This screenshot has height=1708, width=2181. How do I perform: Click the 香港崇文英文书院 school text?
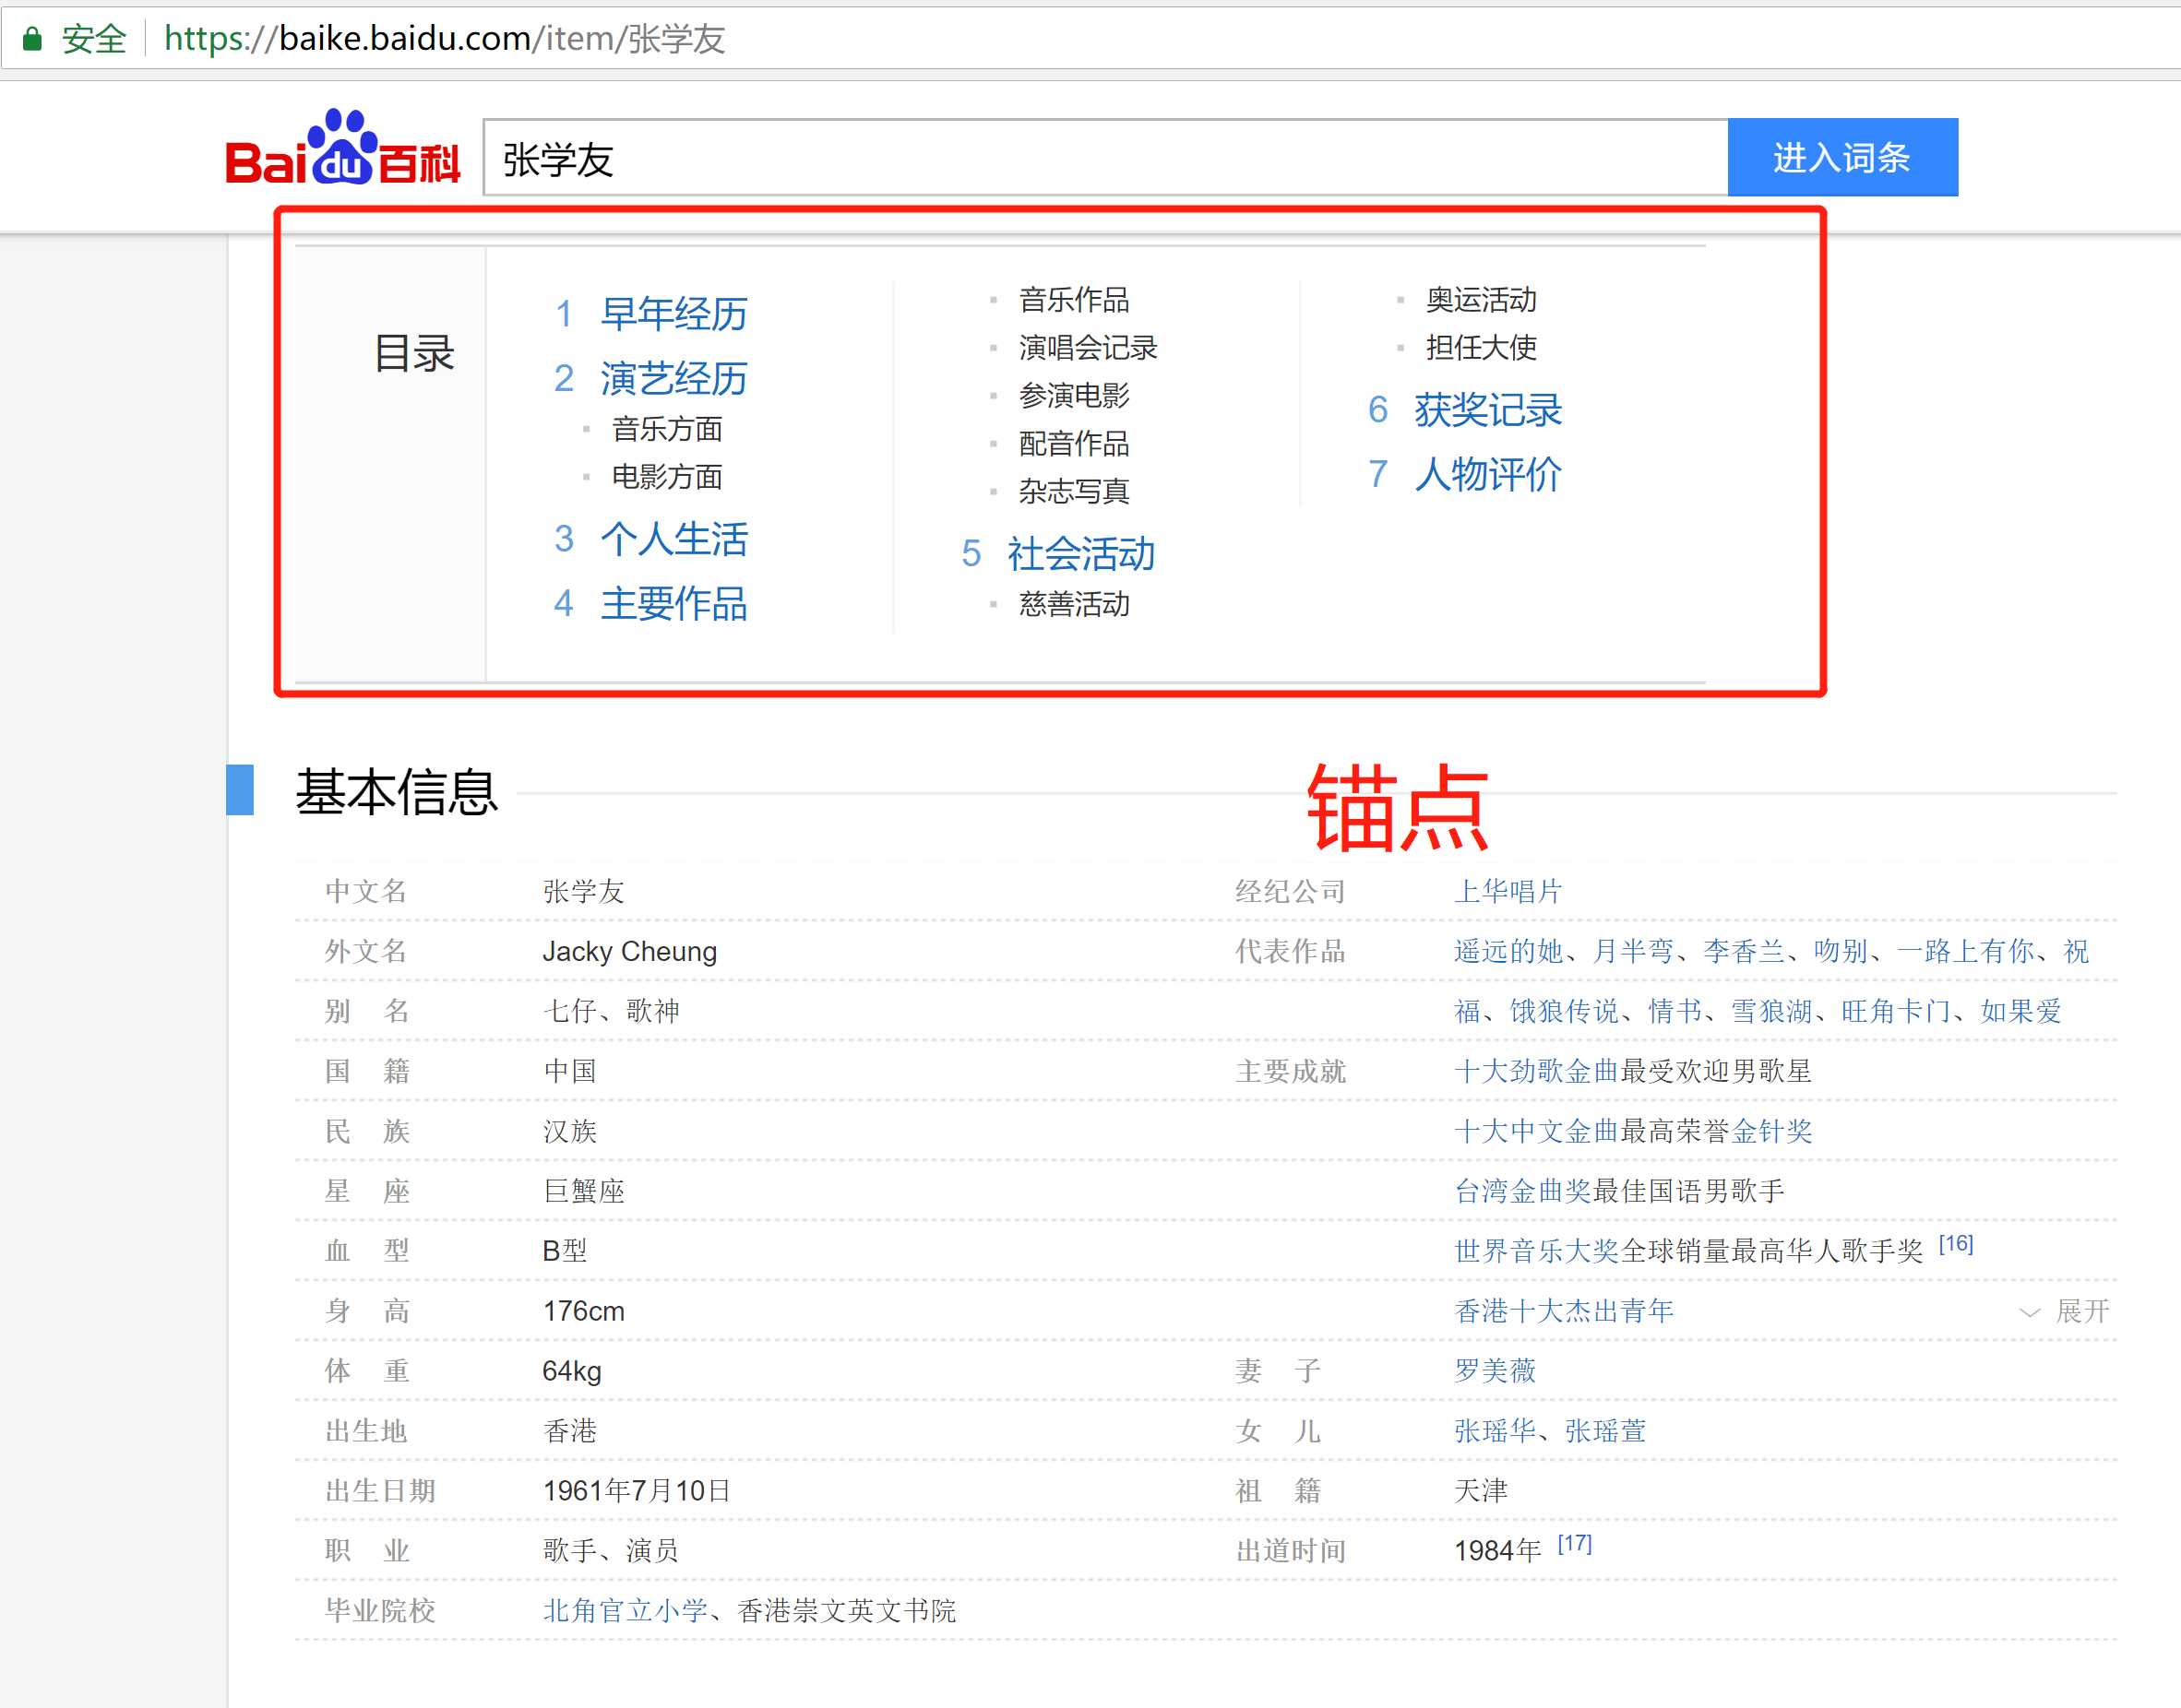[846, 1611]
